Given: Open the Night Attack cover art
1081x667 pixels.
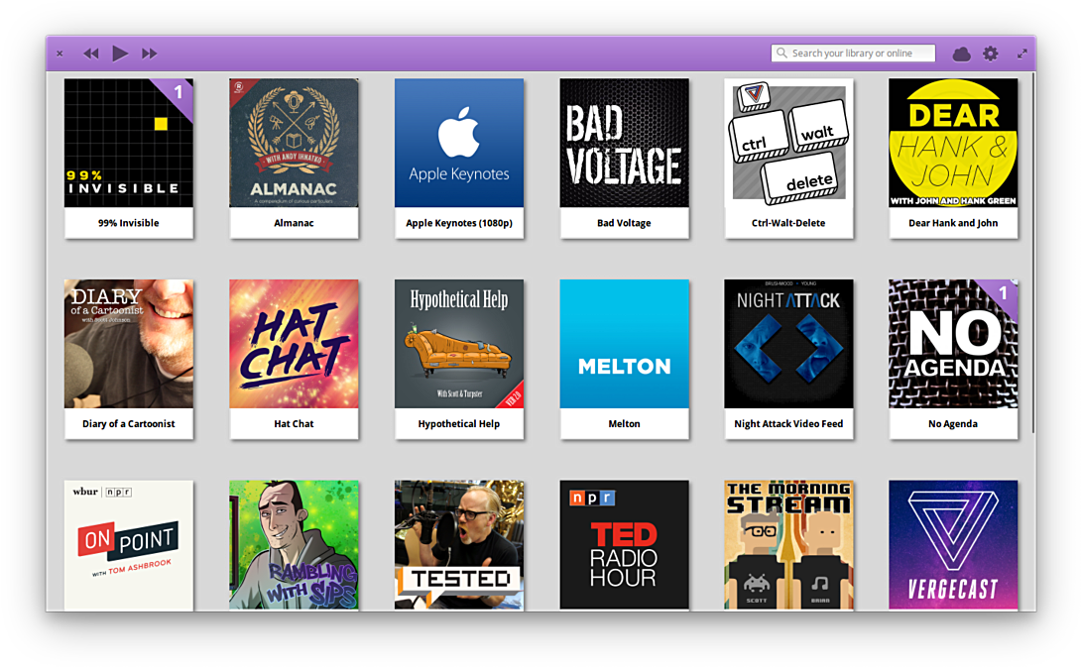Looking at the screenshot, I should click(788, 344).
